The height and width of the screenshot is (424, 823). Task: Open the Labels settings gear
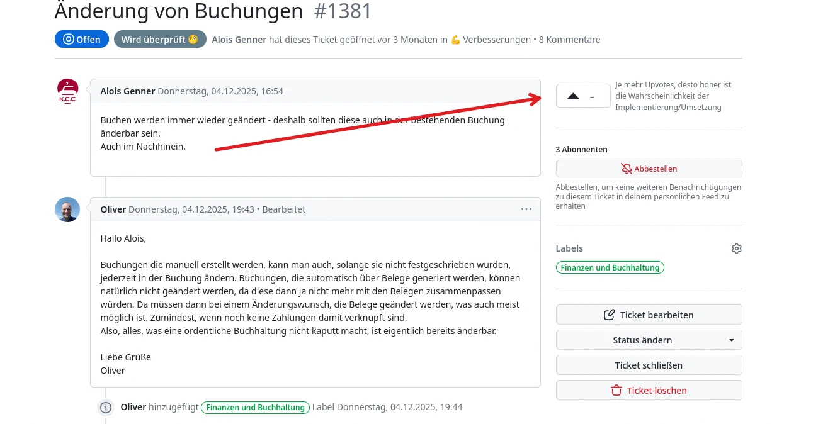736,248
